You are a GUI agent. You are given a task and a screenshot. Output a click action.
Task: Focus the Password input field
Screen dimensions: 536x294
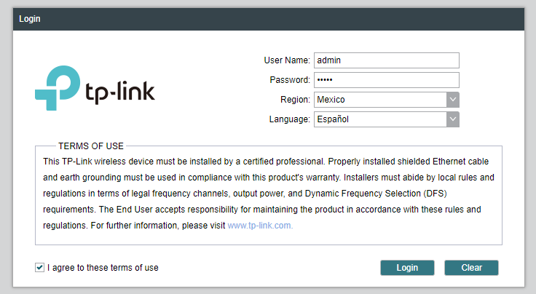pyautogui.click(x=386, y=80)
